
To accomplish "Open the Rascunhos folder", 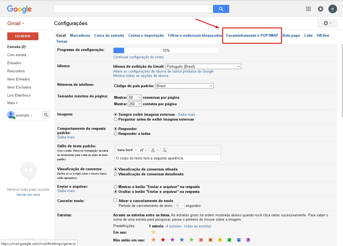I will click(x=16, y=71).
